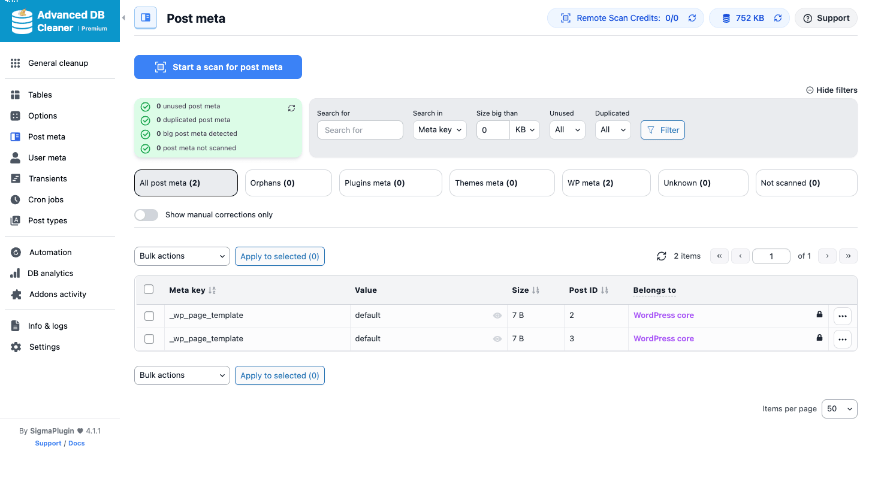The image size is (878, 479).
Task: Select the Orphans tab
Action: coord(288,183)
